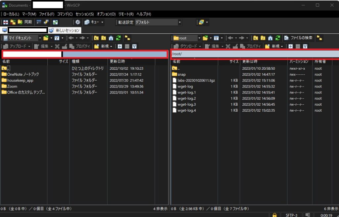Click the local panel refresh icon
Image resolution: width=339 pixels, height=217 pixels.
(x=118, y=38)
